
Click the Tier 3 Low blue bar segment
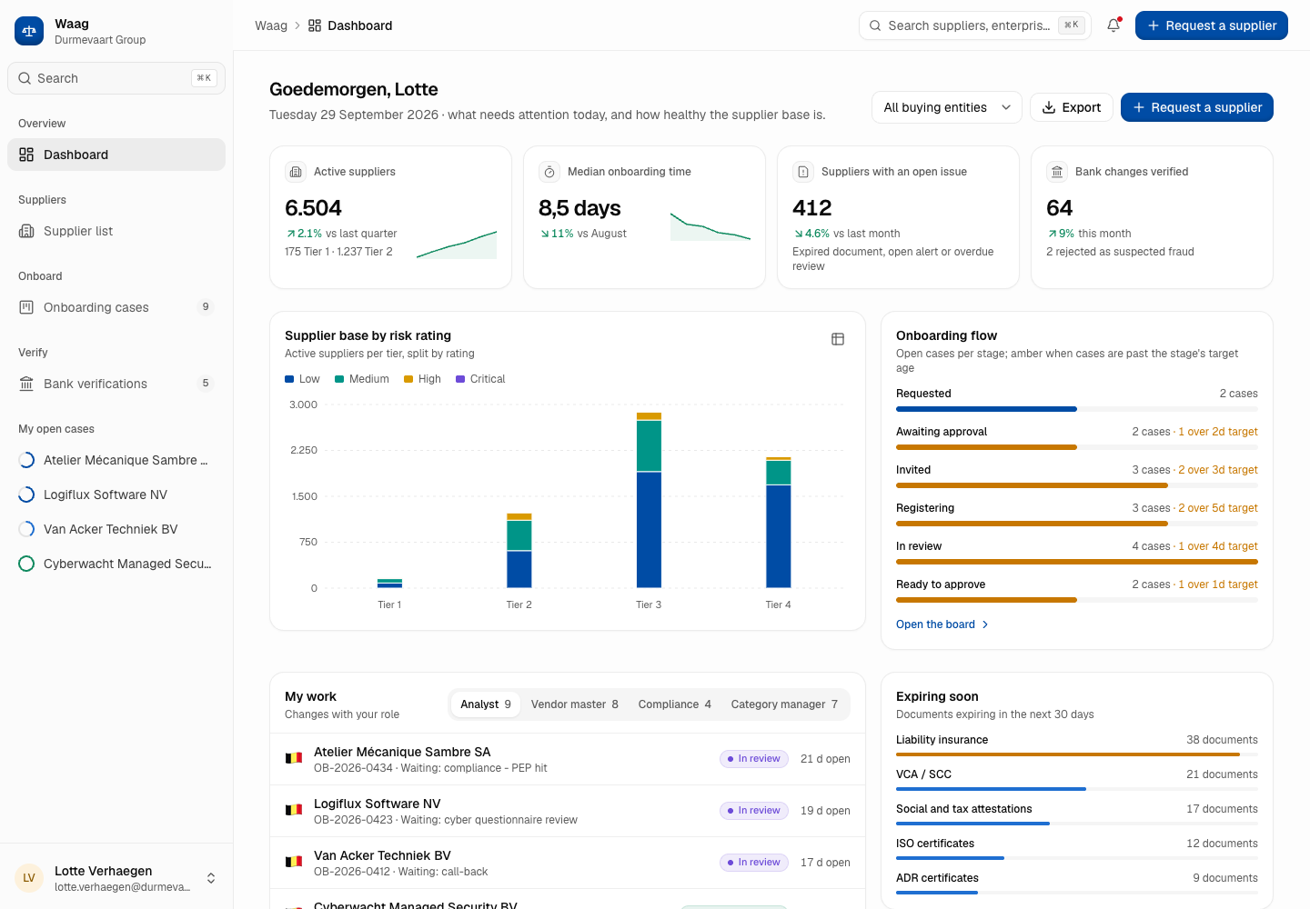649,530
